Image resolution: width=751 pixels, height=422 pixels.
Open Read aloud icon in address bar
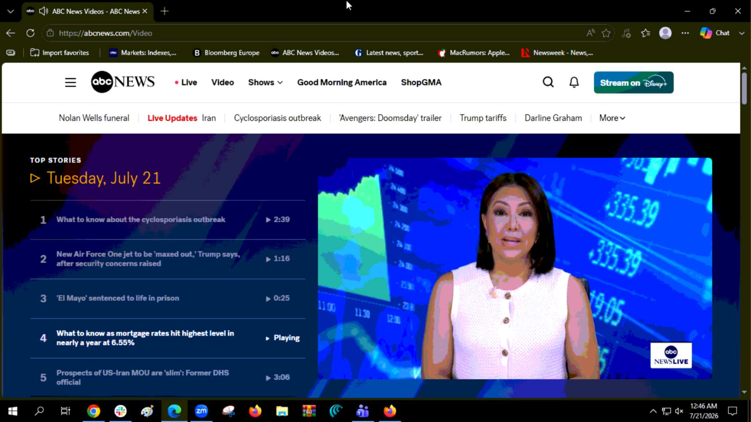pyautogui.click(x=590, y=33)
